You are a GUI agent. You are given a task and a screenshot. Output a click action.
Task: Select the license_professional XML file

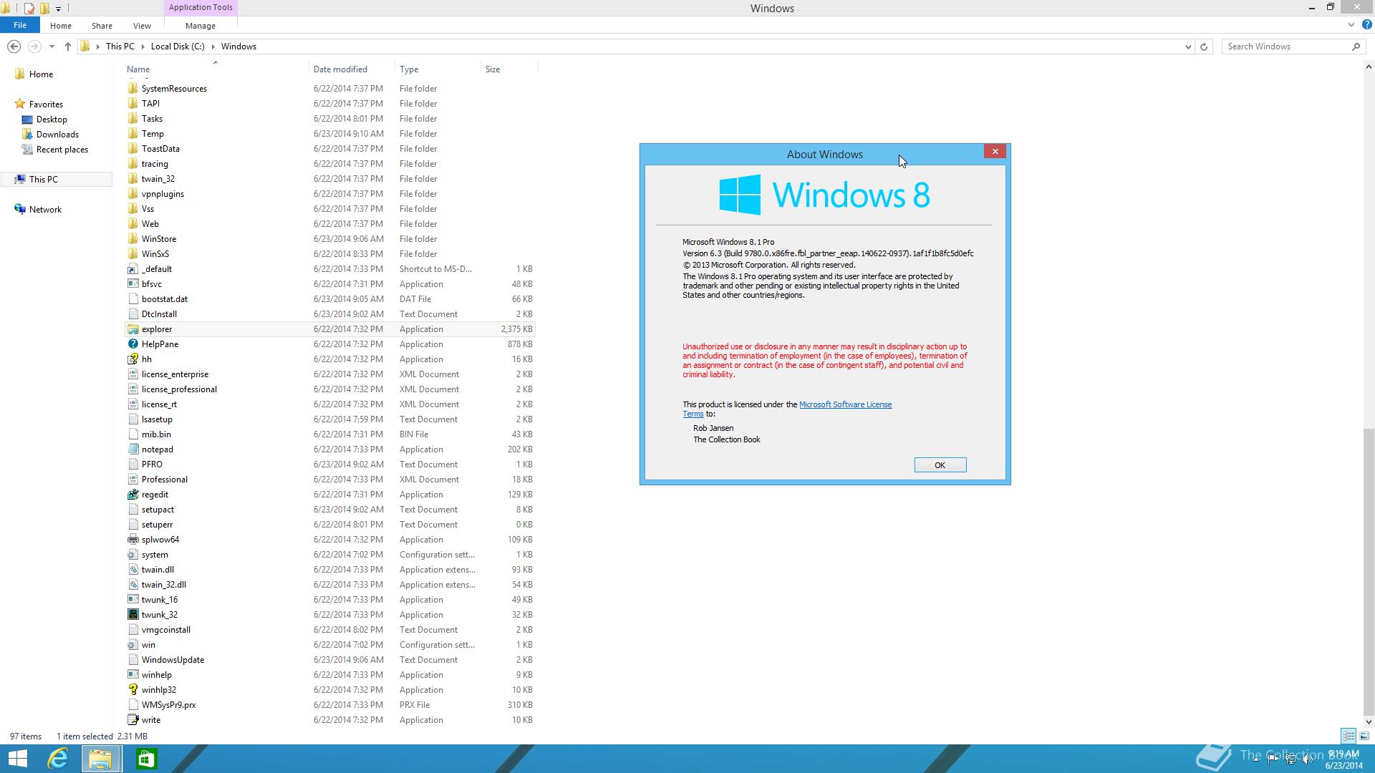pos(329,389)
